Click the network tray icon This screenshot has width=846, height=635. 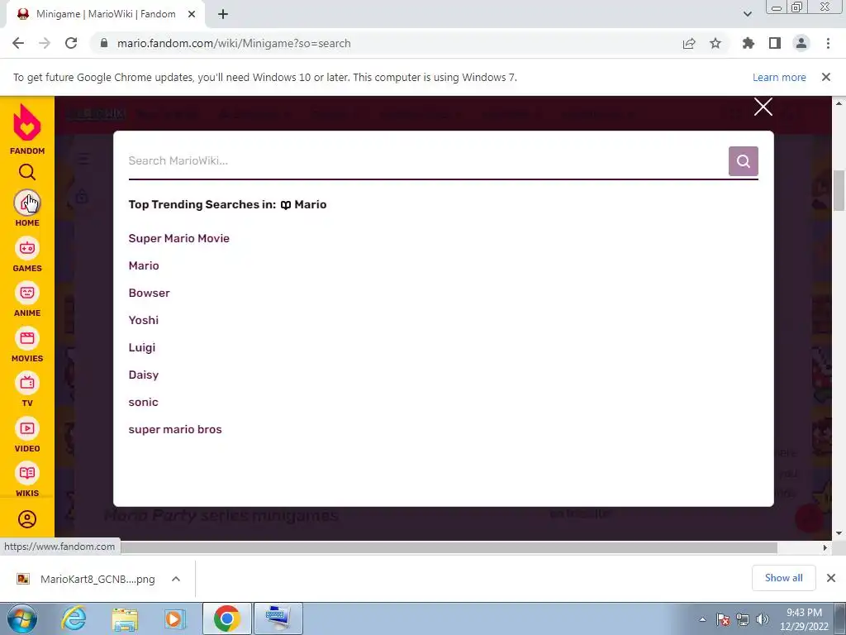point(743,619)
